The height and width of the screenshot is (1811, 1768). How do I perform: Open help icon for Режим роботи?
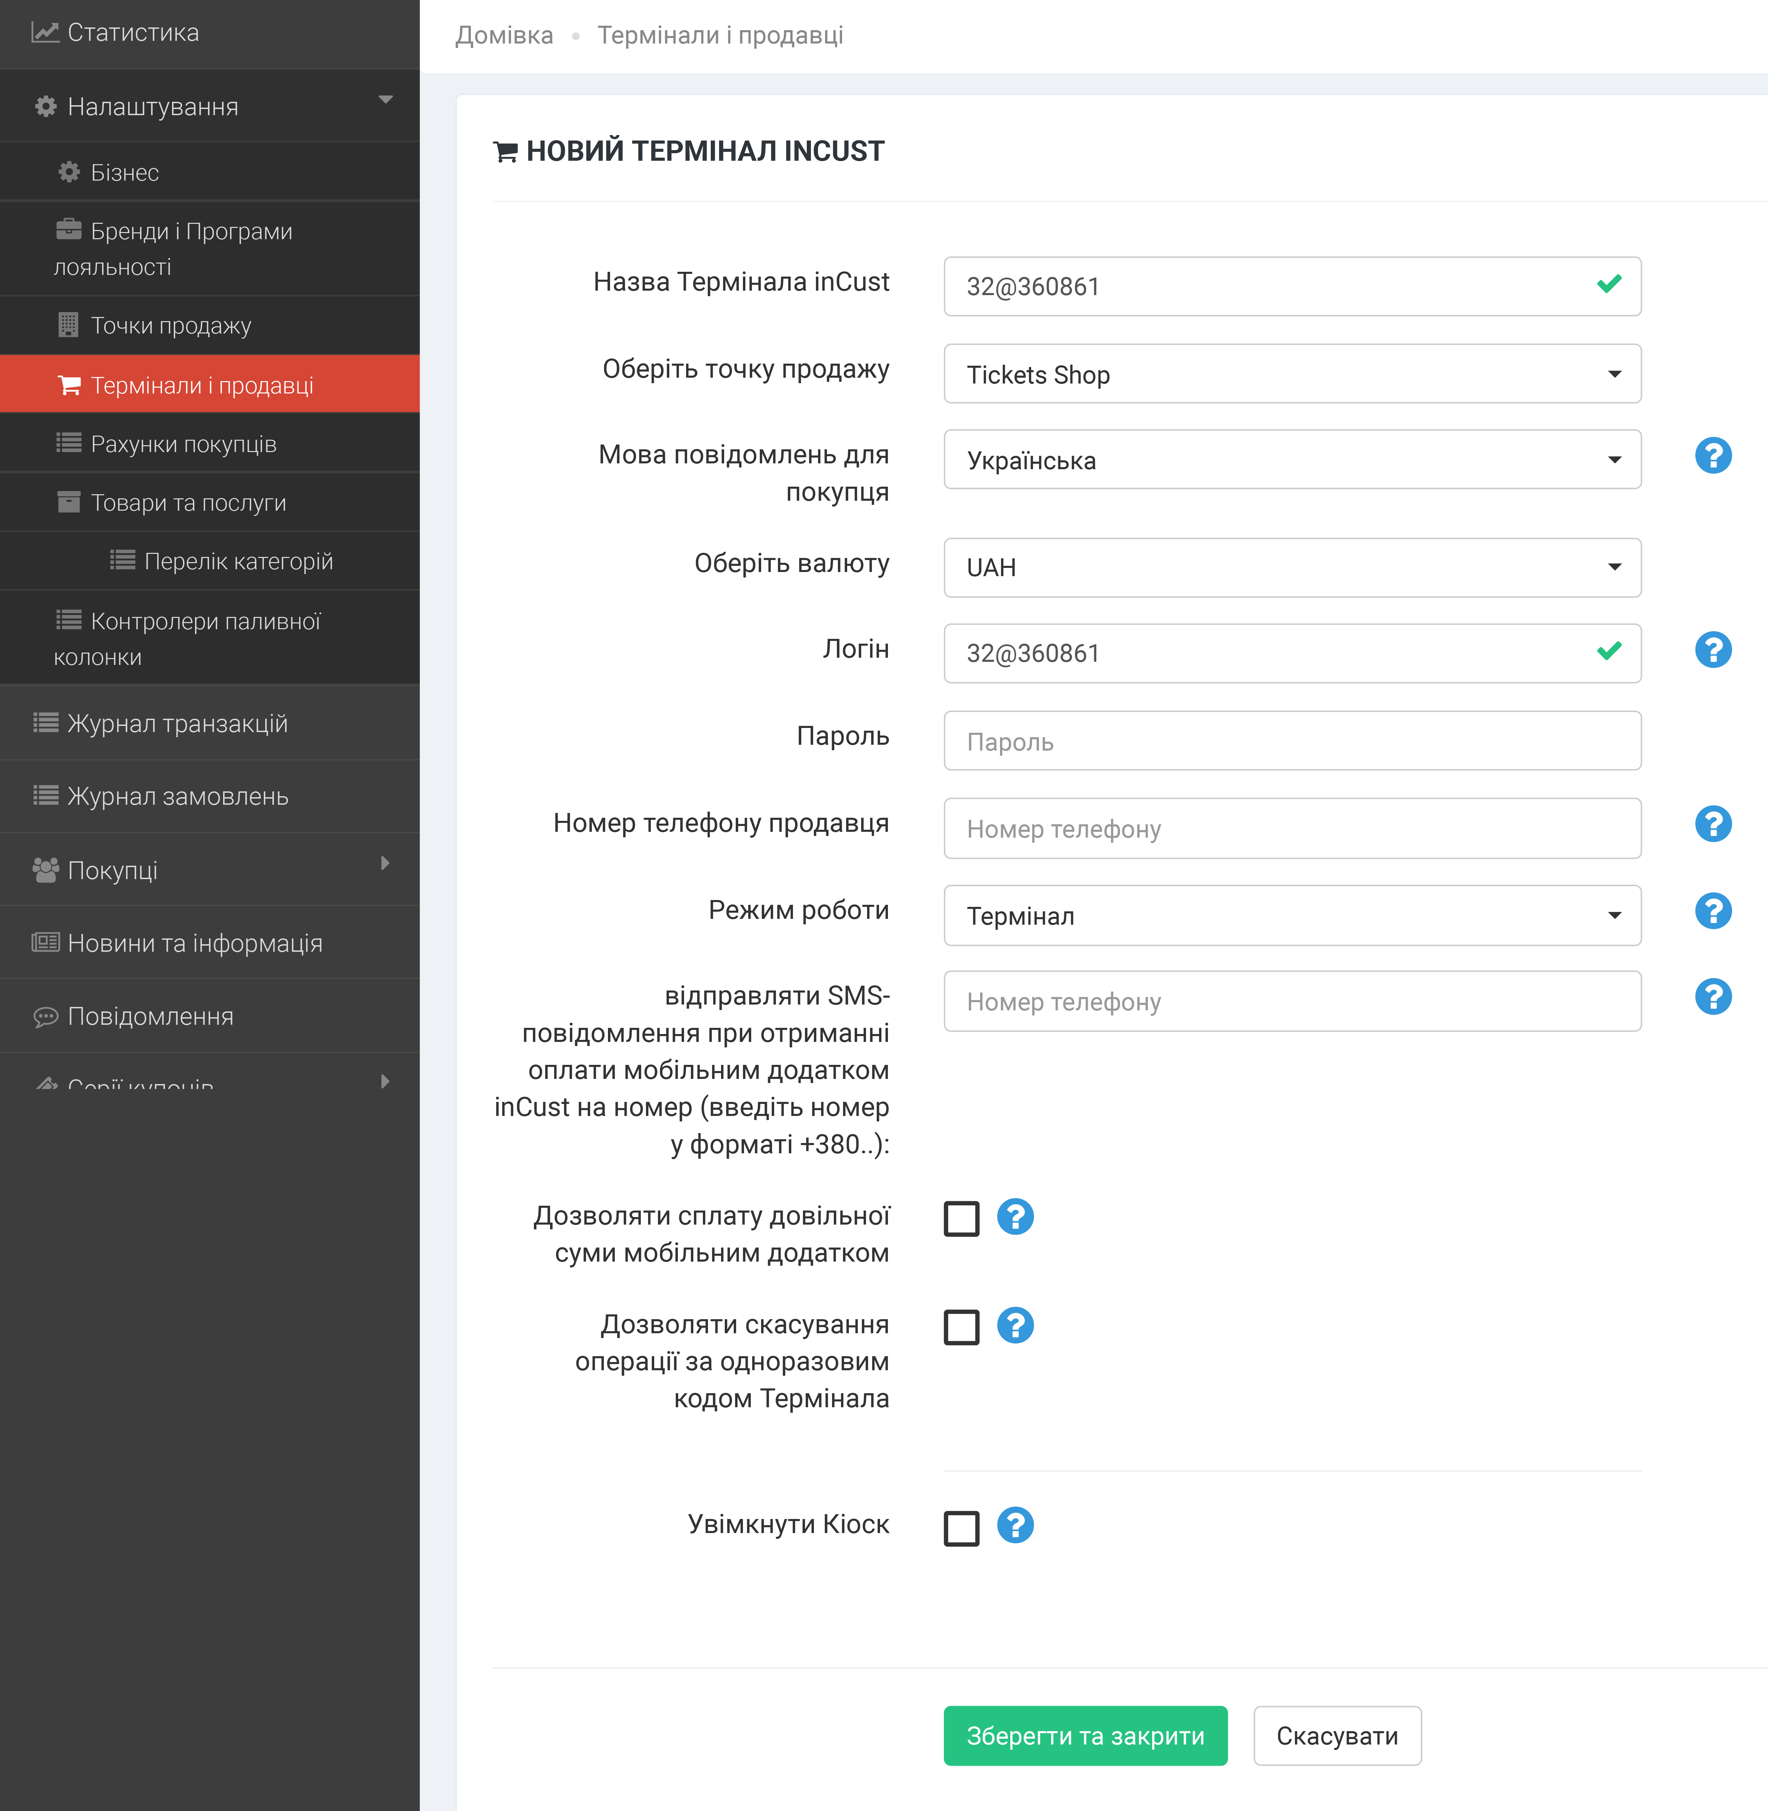(1713, 911)
